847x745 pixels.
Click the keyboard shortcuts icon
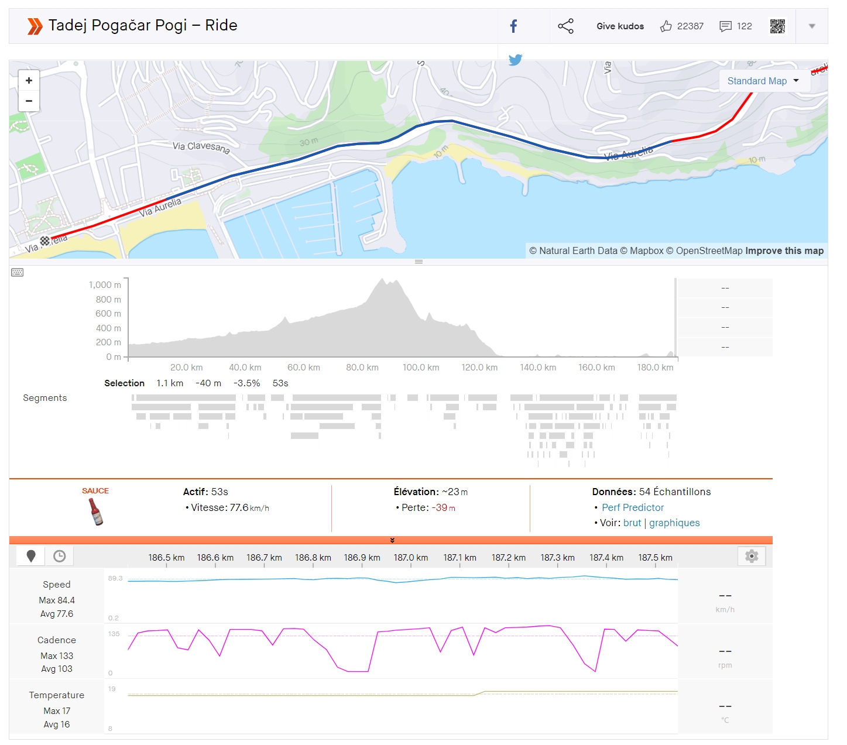click(18, 272)
